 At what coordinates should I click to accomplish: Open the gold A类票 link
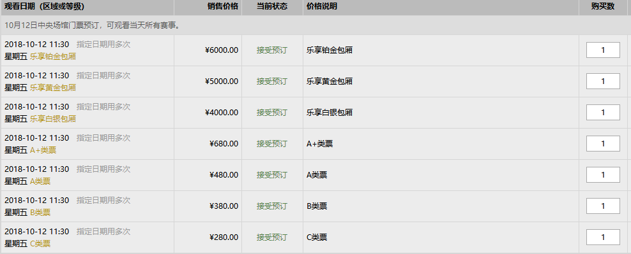tap(40, 181)
